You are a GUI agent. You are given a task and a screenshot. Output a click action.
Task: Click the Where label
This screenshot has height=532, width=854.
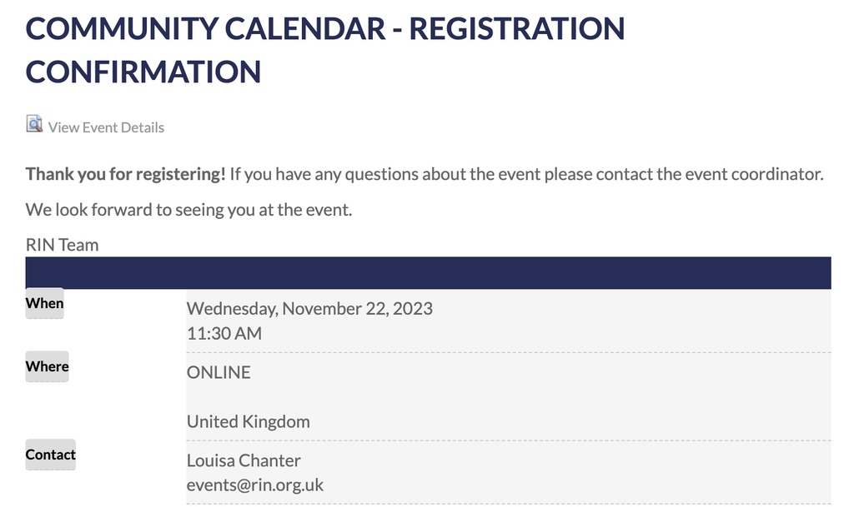pos(48,366)
